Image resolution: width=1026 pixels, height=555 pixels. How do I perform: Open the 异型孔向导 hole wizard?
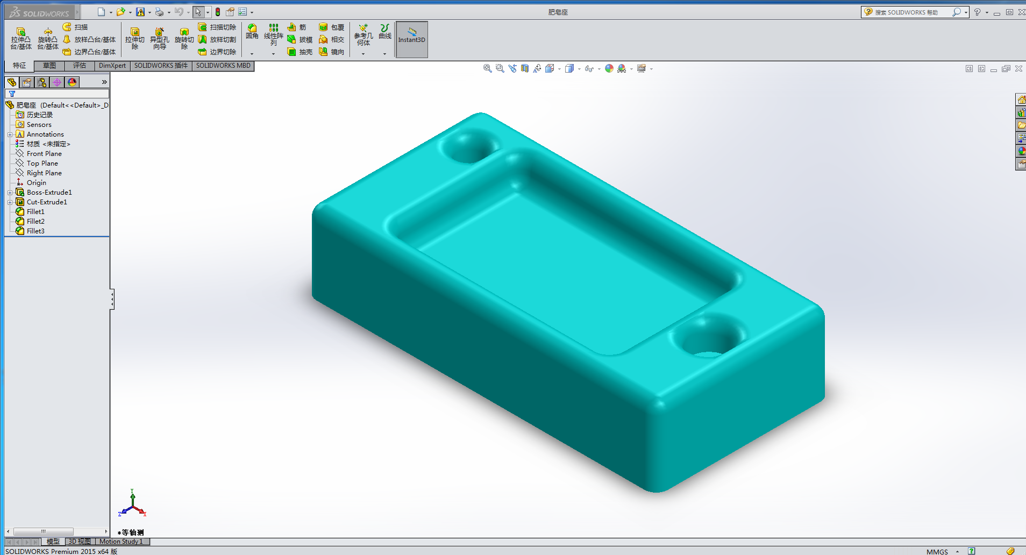coord(159,39)
